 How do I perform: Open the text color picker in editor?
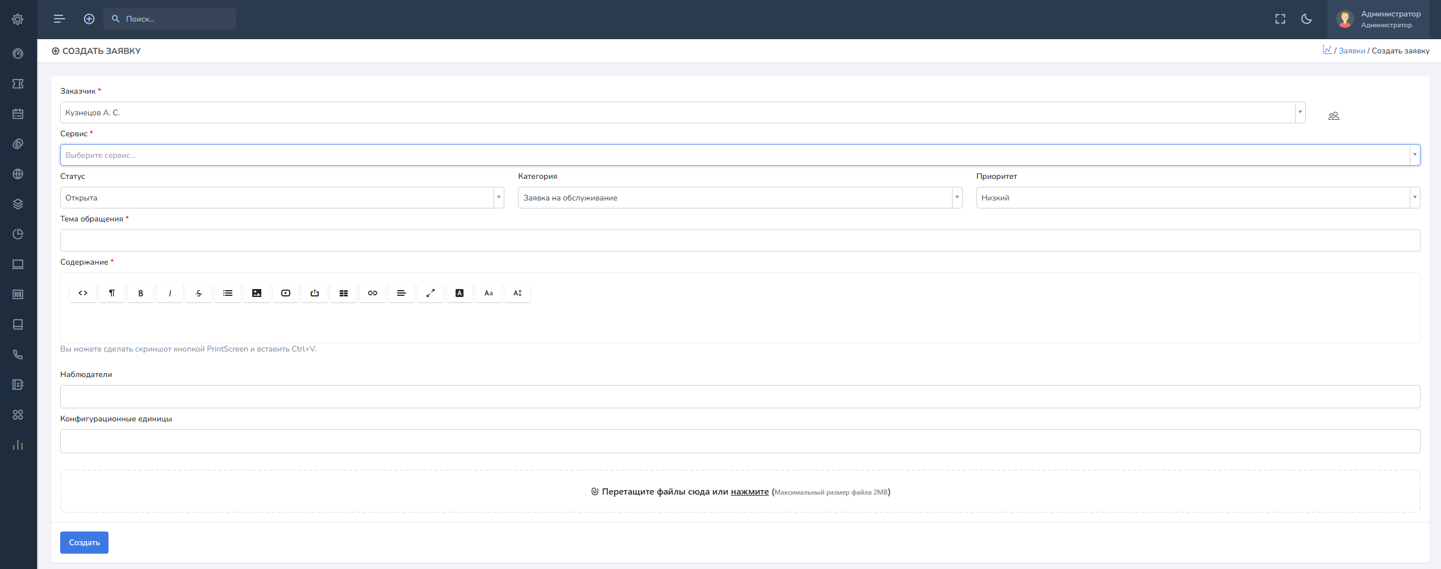(x=460, y=293)
